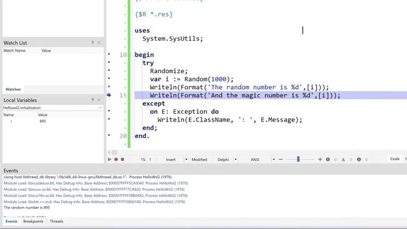
Task: Select local variable i row
Action: point(53,121)
